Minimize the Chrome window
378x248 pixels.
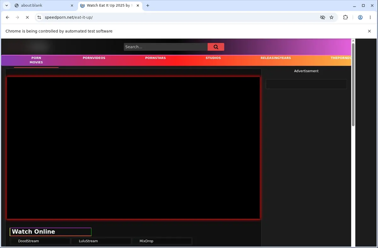(355, 5)
